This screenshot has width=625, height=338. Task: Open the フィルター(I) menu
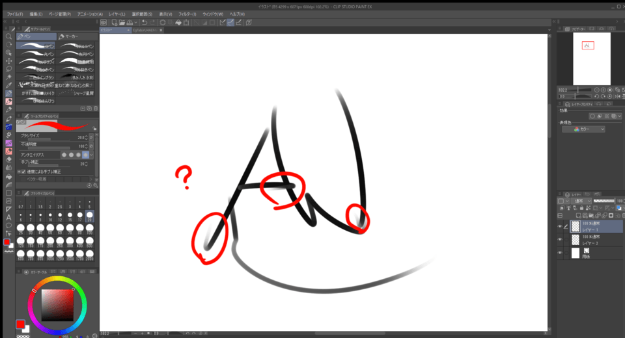coord(187,14)
